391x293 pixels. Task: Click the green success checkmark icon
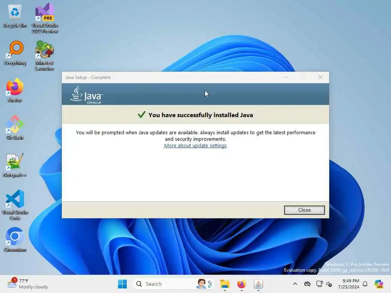point(141,114)
